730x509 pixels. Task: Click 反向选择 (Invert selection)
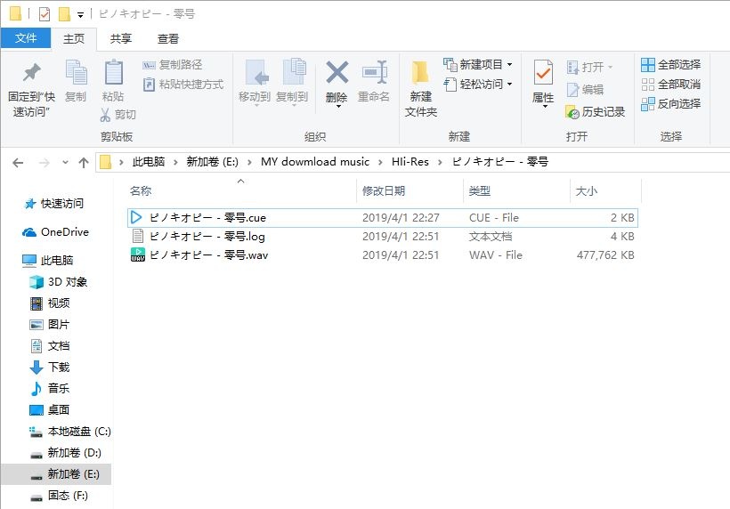tap(671, 104)
